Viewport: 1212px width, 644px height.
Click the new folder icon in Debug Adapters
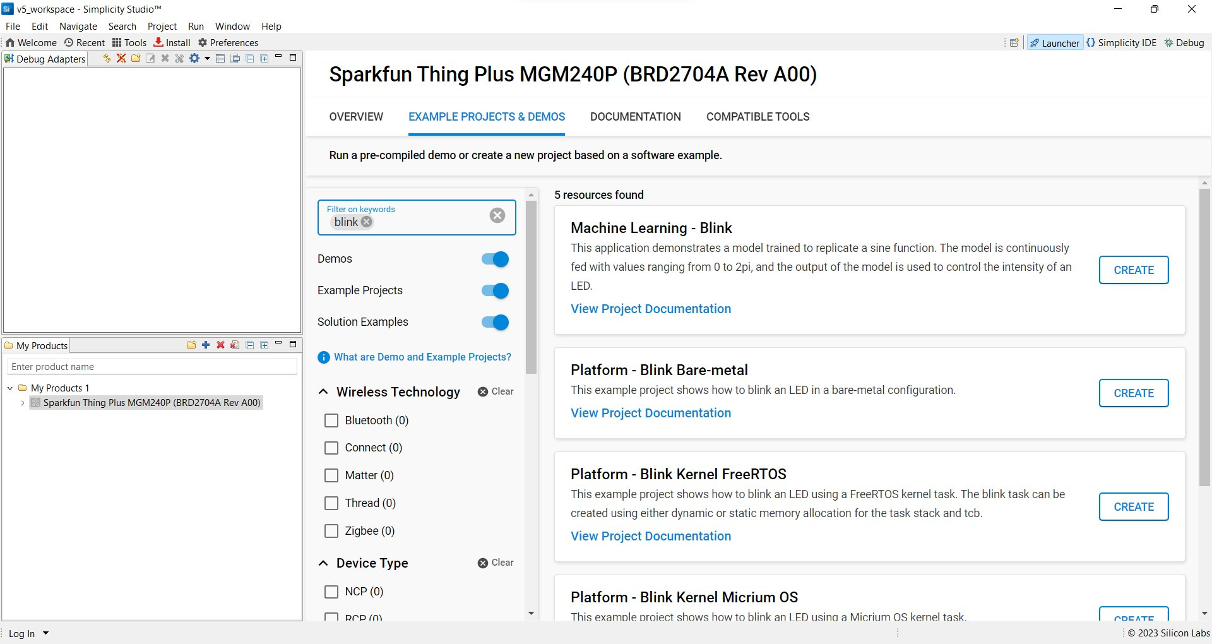[136, 58]
